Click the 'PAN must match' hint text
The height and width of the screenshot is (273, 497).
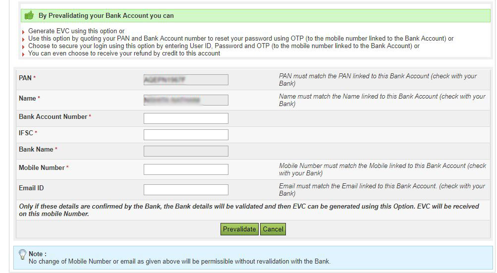[378, 80]
